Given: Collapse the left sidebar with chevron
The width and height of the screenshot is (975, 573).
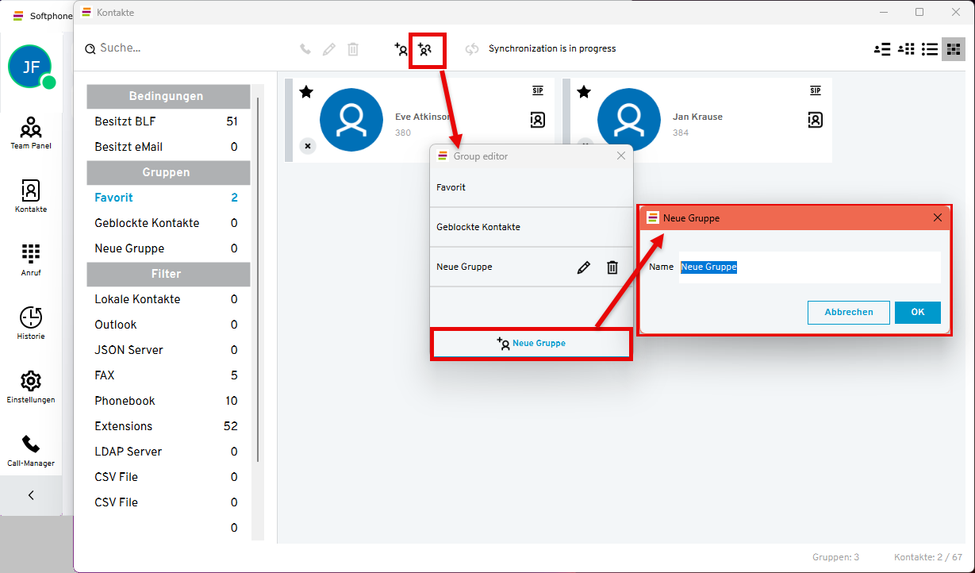Looking at the screenshot, I should [31, 495].
